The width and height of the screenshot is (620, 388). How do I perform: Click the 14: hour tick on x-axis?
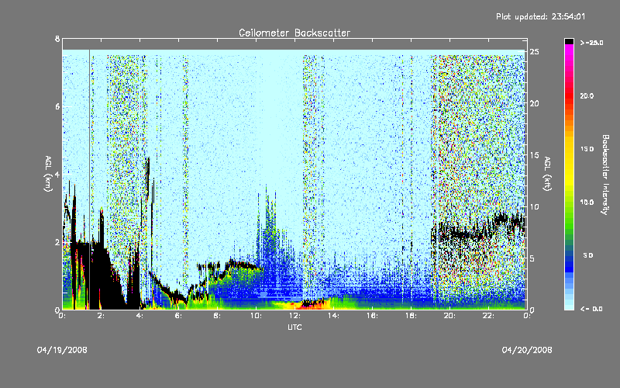point(333,316)
